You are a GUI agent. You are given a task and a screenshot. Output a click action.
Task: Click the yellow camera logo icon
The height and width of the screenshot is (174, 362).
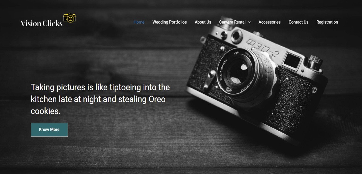70,18
